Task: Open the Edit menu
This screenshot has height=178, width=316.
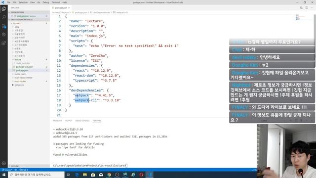Action: point(14,2)
